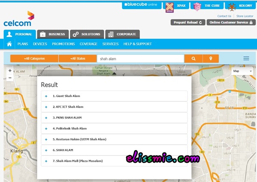
Task: Click the Prepaid Reload button
Action: click(x=188, y=22)
